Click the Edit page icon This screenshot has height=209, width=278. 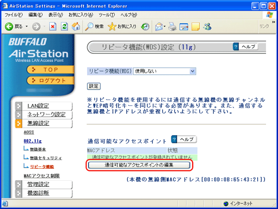[184, 27]
